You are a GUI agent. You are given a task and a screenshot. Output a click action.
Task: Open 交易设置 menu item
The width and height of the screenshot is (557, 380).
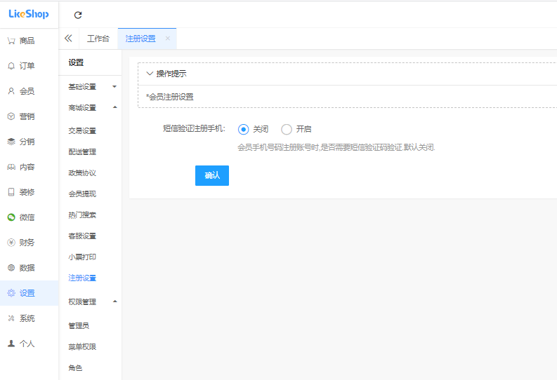82,131
